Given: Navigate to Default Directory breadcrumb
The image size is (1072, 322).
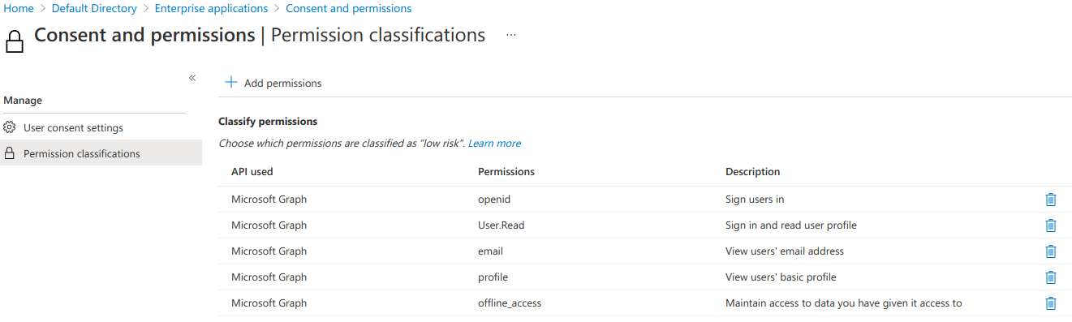Looking at the screenshot, I should click(x=94, y=8).
